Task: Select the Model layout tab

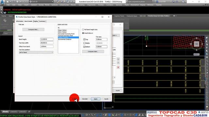Action: [5, 111]
